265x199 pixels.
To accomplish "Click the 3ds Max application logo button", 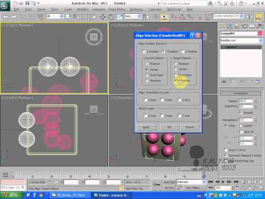I will click(5, 6).
